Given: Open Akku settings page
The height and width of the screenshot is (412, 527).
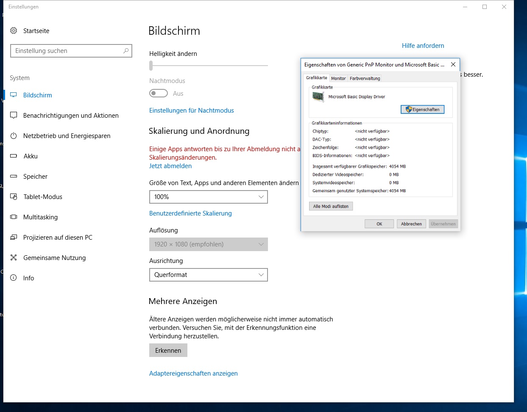Looking at the screenshot, I should click(31, 156).
